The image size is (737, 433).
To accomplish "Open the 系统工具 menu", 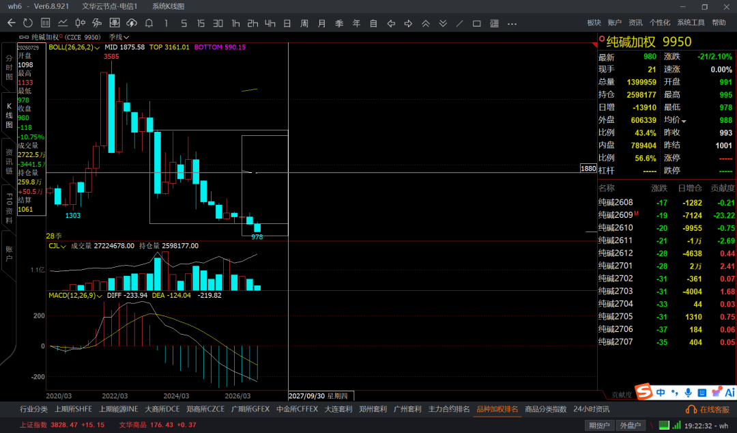I will pyautogui.click(x=691, y=23).
